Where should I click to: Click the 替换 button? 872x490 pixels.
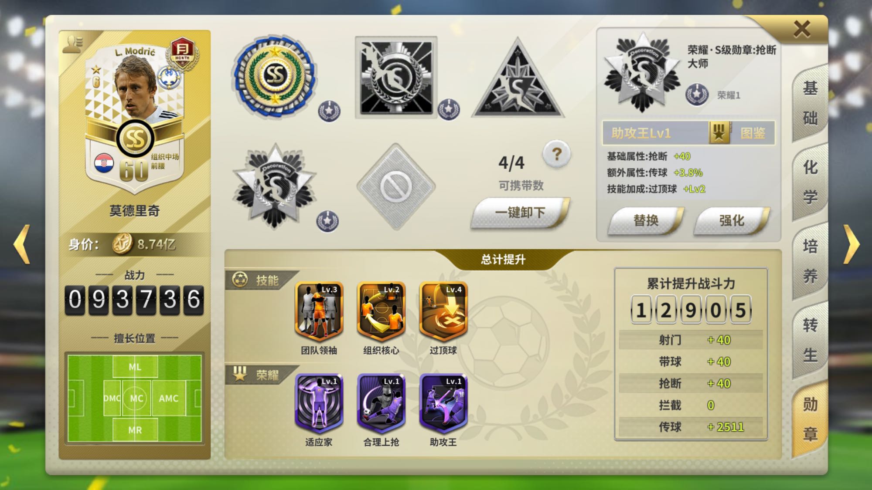pos(646,220)
